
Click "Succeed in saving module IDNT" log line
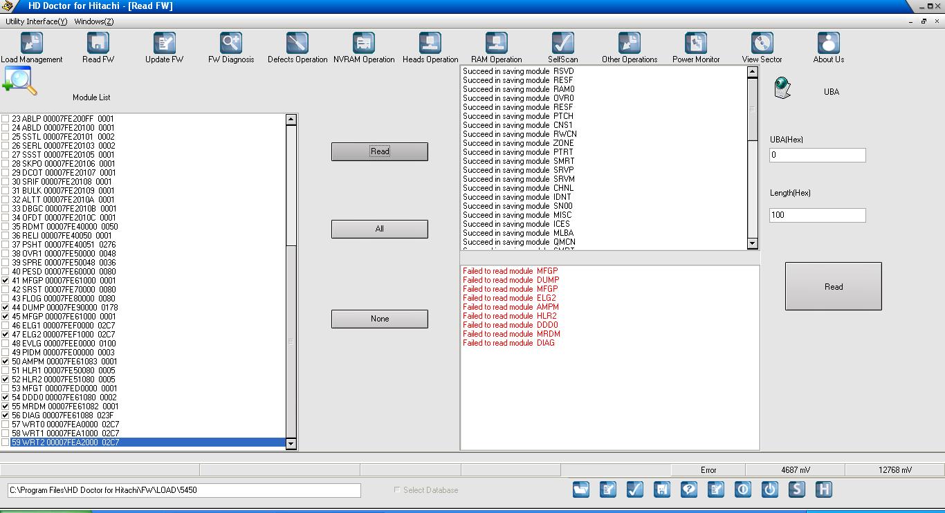(517, 197)
